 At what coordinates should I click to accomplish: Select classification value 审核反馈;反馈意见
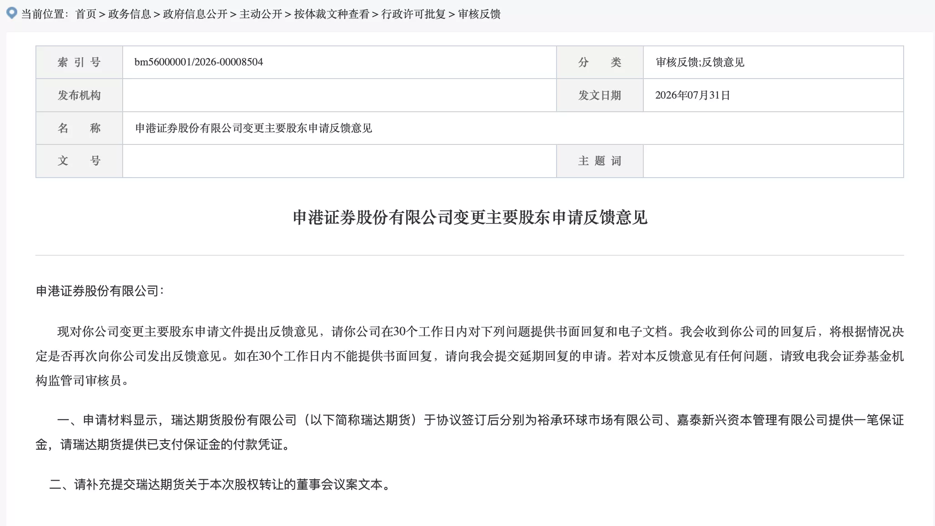tap(700, 62)
